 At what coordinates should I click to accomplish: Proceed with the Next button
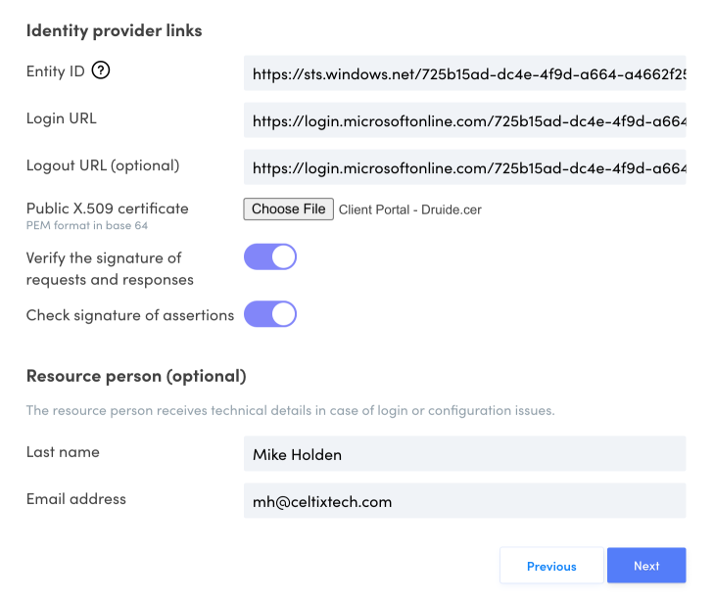(x=646, y=566)
